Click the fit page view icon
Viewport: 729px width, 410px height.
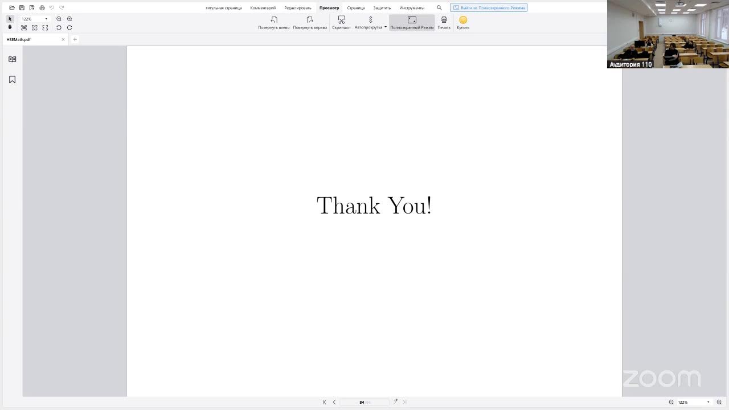pos(35,27)
